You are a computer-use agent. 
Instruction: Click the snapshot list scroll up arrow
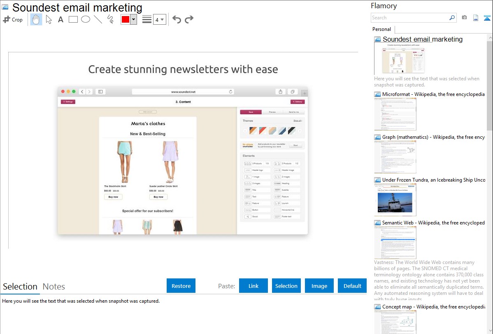click(490, 37)
